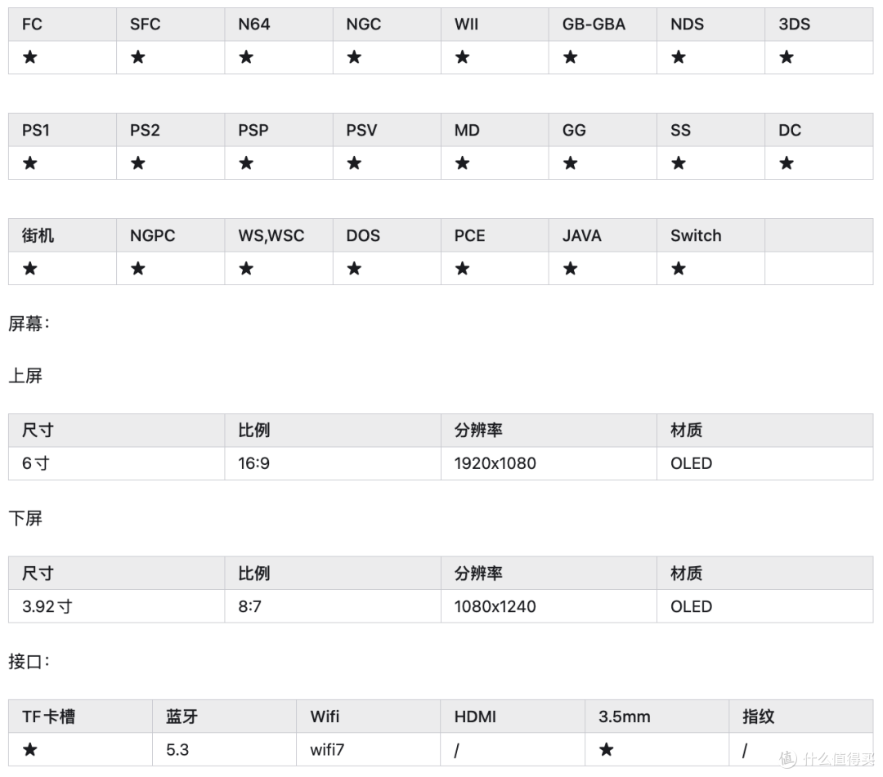This screenshot has width=883, height=777.
Task: Click the star under the PS2 column
Action: pos(138,163)
